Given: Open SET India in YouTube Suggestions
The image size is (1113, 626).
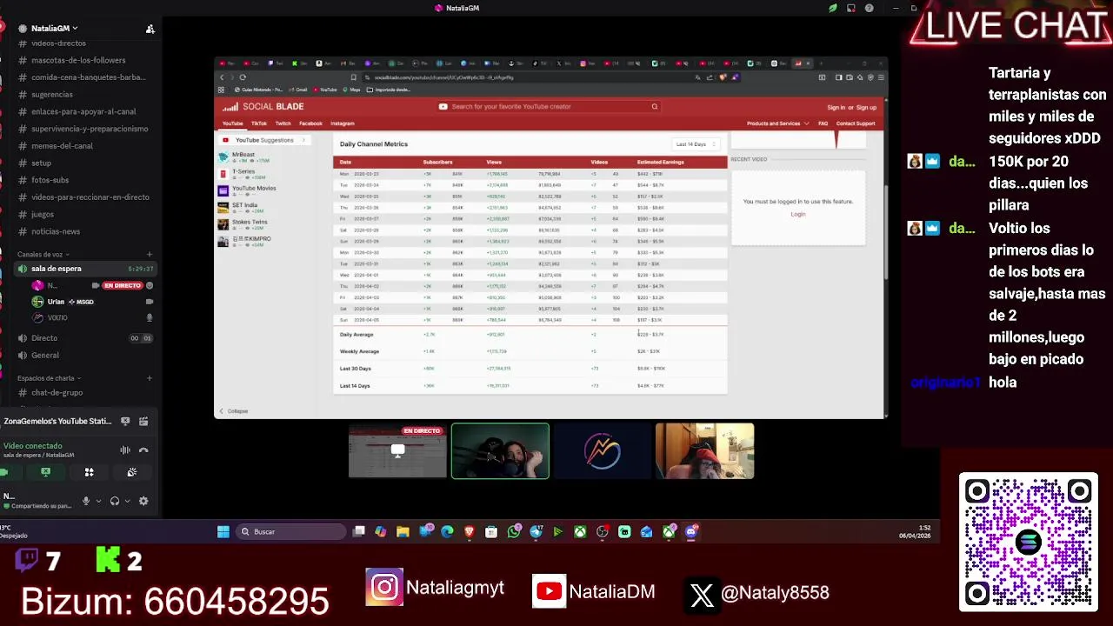Looking at the screenshot, I should [x=245, y=207].
